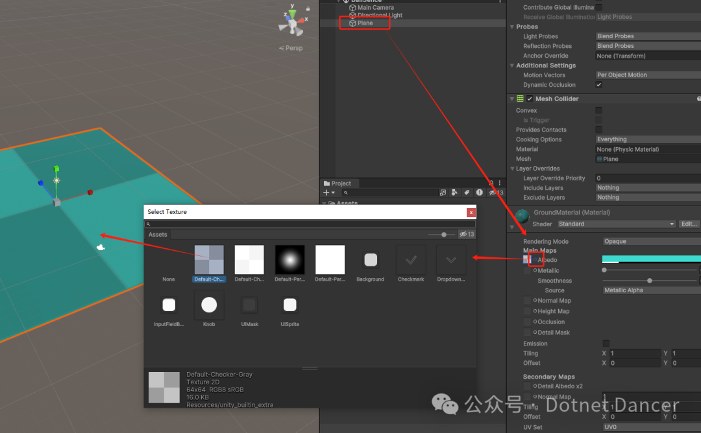701x433 pixels.
Task: Open the Include Layers dropdown
Action: pyautogui.click(x=648, y=188)
